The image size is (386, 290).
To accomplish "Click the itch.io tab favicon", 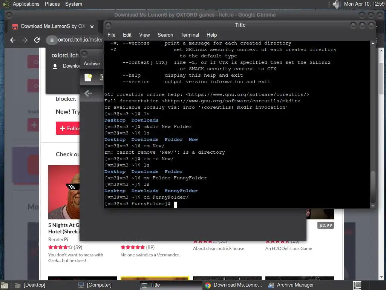I will pos(15,27).
